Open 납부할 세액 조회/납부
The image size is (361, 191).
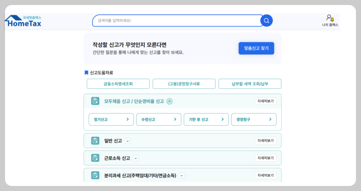(250, 84)
